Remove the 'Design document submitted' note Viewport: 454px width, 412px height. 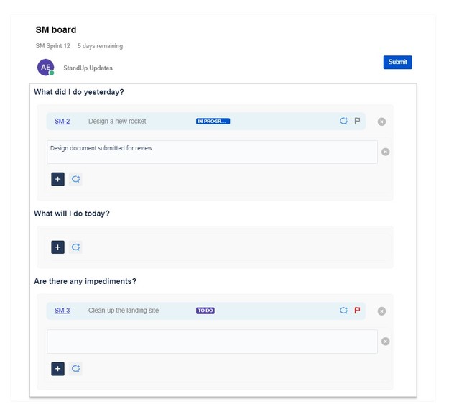(385, 152)
